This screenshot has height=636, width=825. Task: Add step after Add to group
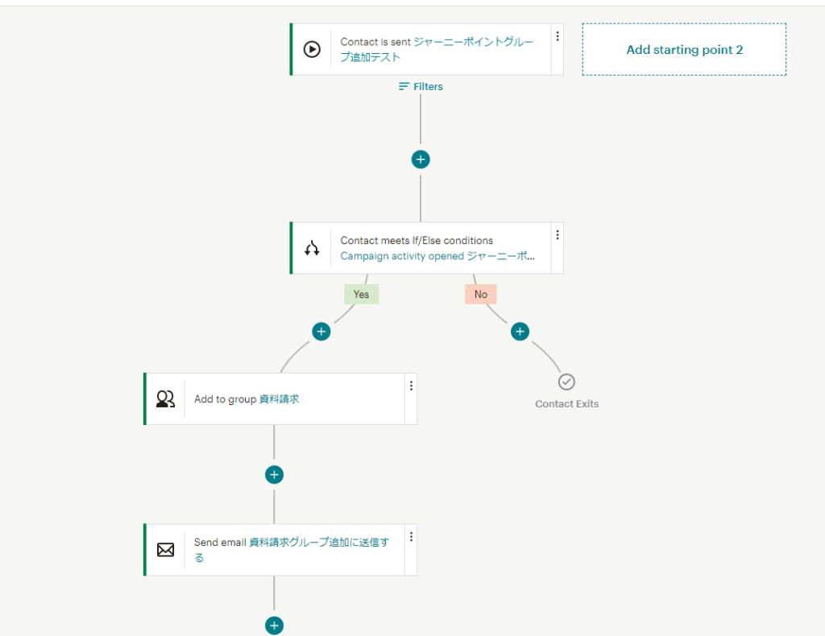pyautogui.click(x=275, y=475)
